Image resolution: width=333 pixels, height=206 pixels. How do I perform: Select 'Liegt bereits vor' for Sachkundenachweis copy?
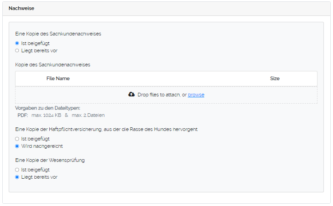(17, 50)
